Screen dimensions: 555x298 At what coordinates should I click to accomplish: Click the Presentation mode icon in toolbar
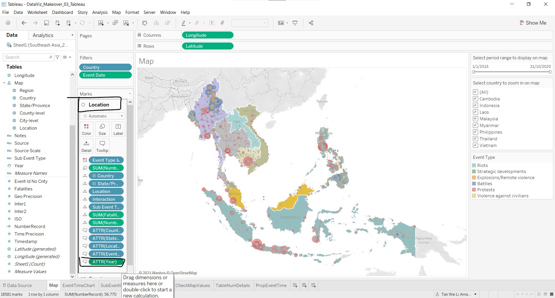click(x=295, y=23)
